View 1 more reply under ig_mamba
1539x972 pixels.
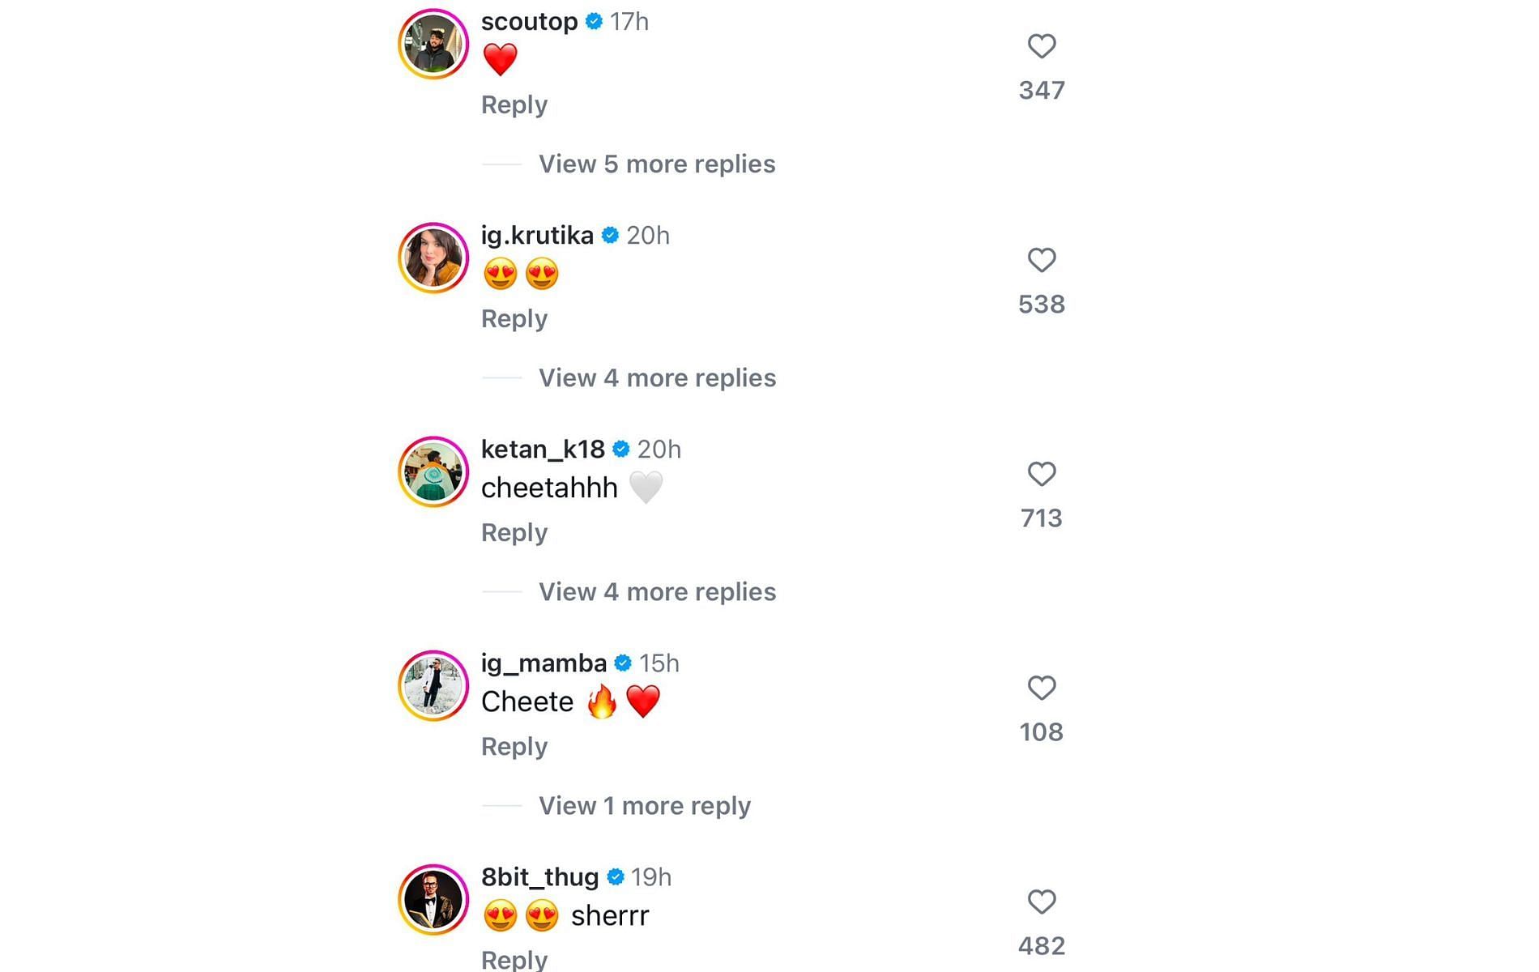(x=645, y=806)
